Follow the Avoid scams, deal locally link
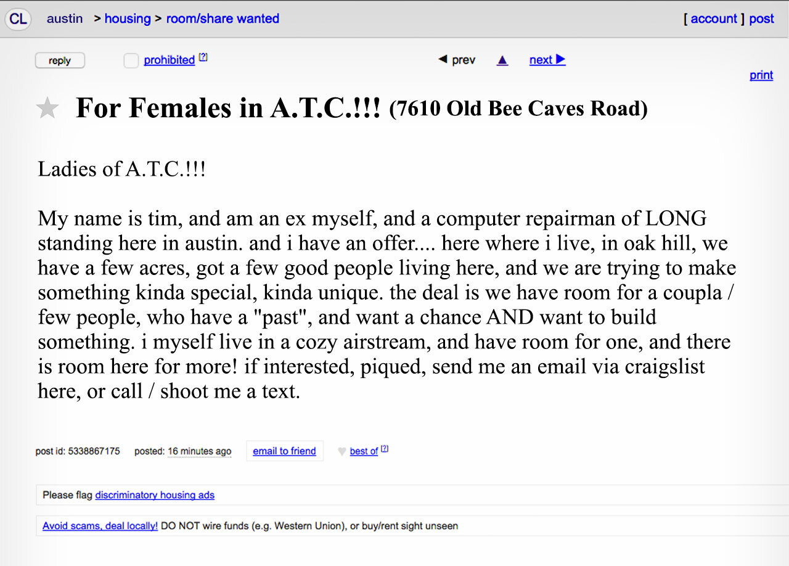 [99, 526]
